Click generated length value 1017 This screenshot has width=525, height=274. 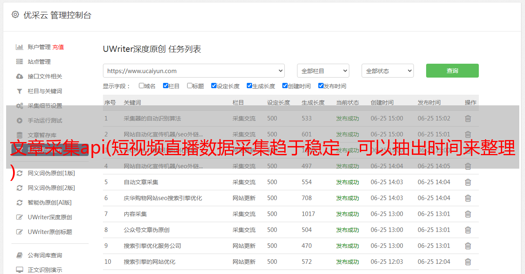click(x=308, y=214)
